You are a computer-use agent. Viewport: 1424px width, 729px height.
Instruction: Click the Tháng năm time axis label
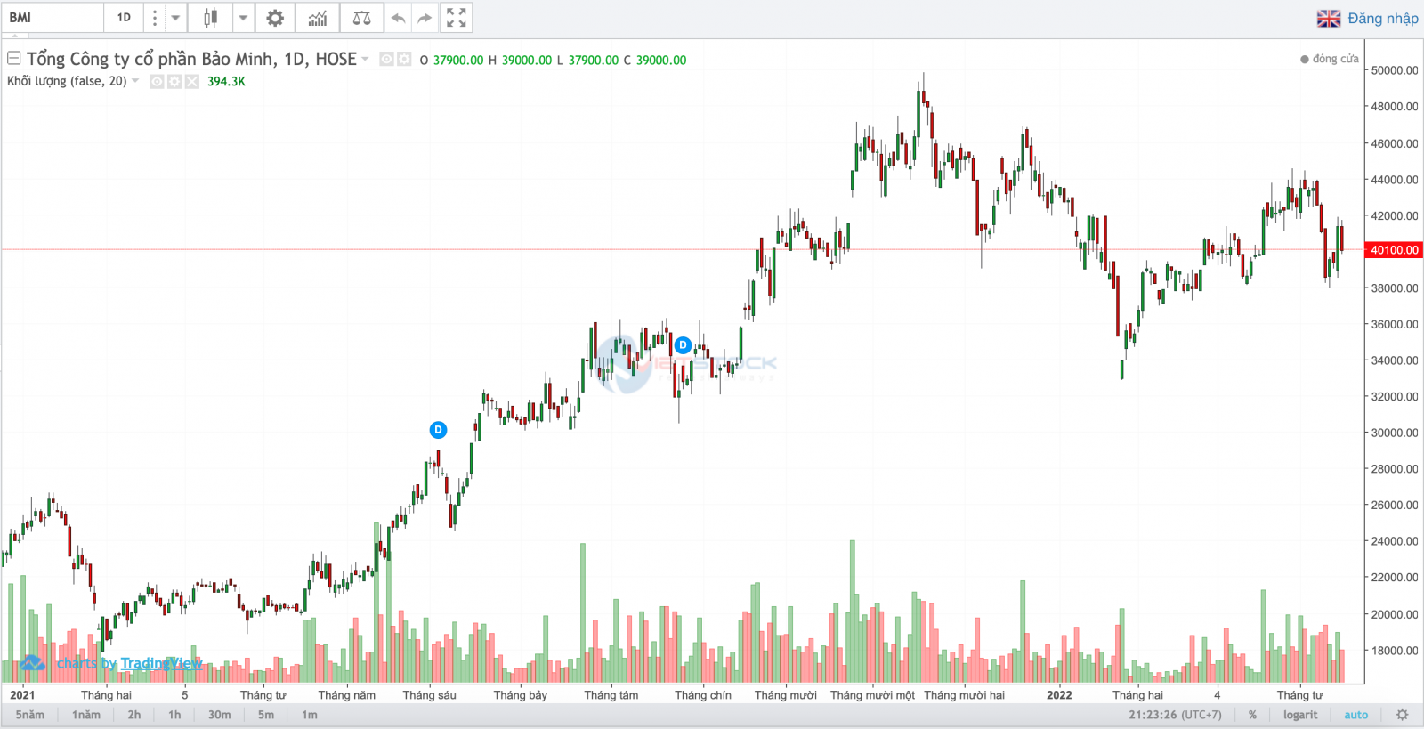tap(346, 695)
